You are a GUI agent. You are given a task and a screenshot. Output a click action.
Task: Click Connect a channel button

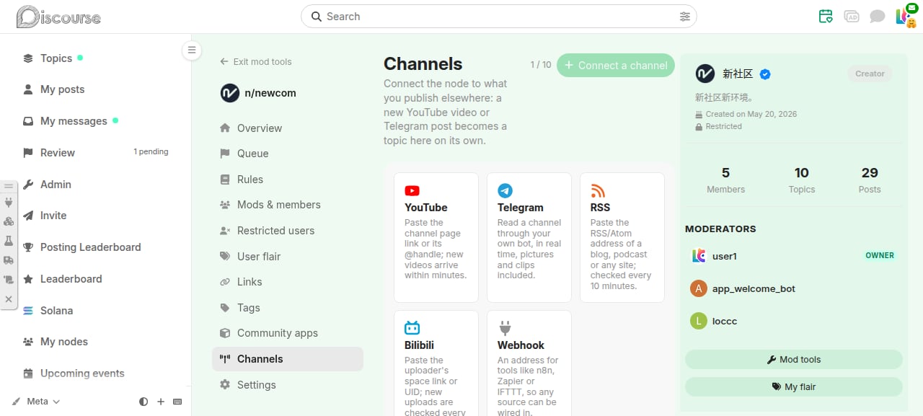(616, 66)
